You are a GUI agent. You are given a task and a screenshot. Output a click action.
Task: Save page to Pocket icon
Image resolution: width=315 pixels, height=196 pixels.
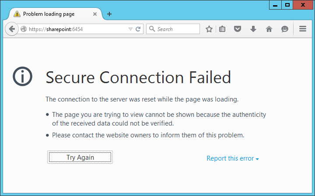click(x=238, y=29)
